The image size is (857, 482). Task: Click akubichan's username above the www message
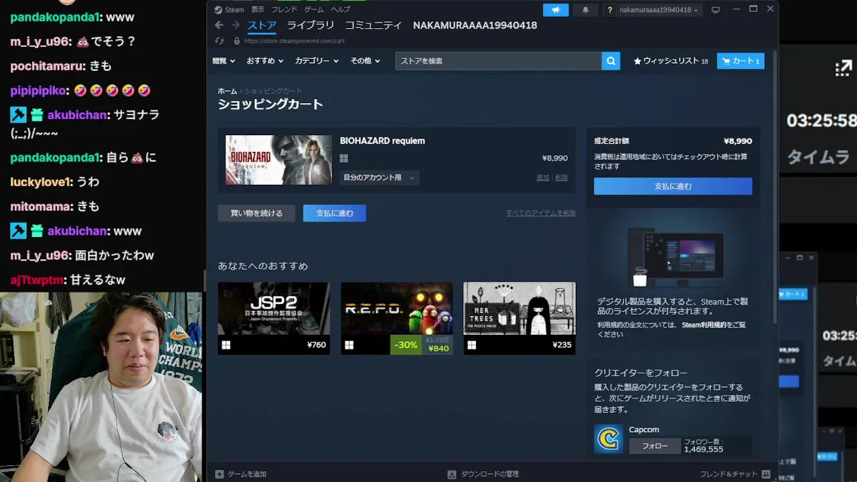pyautogui.click(x=77, y=231)
